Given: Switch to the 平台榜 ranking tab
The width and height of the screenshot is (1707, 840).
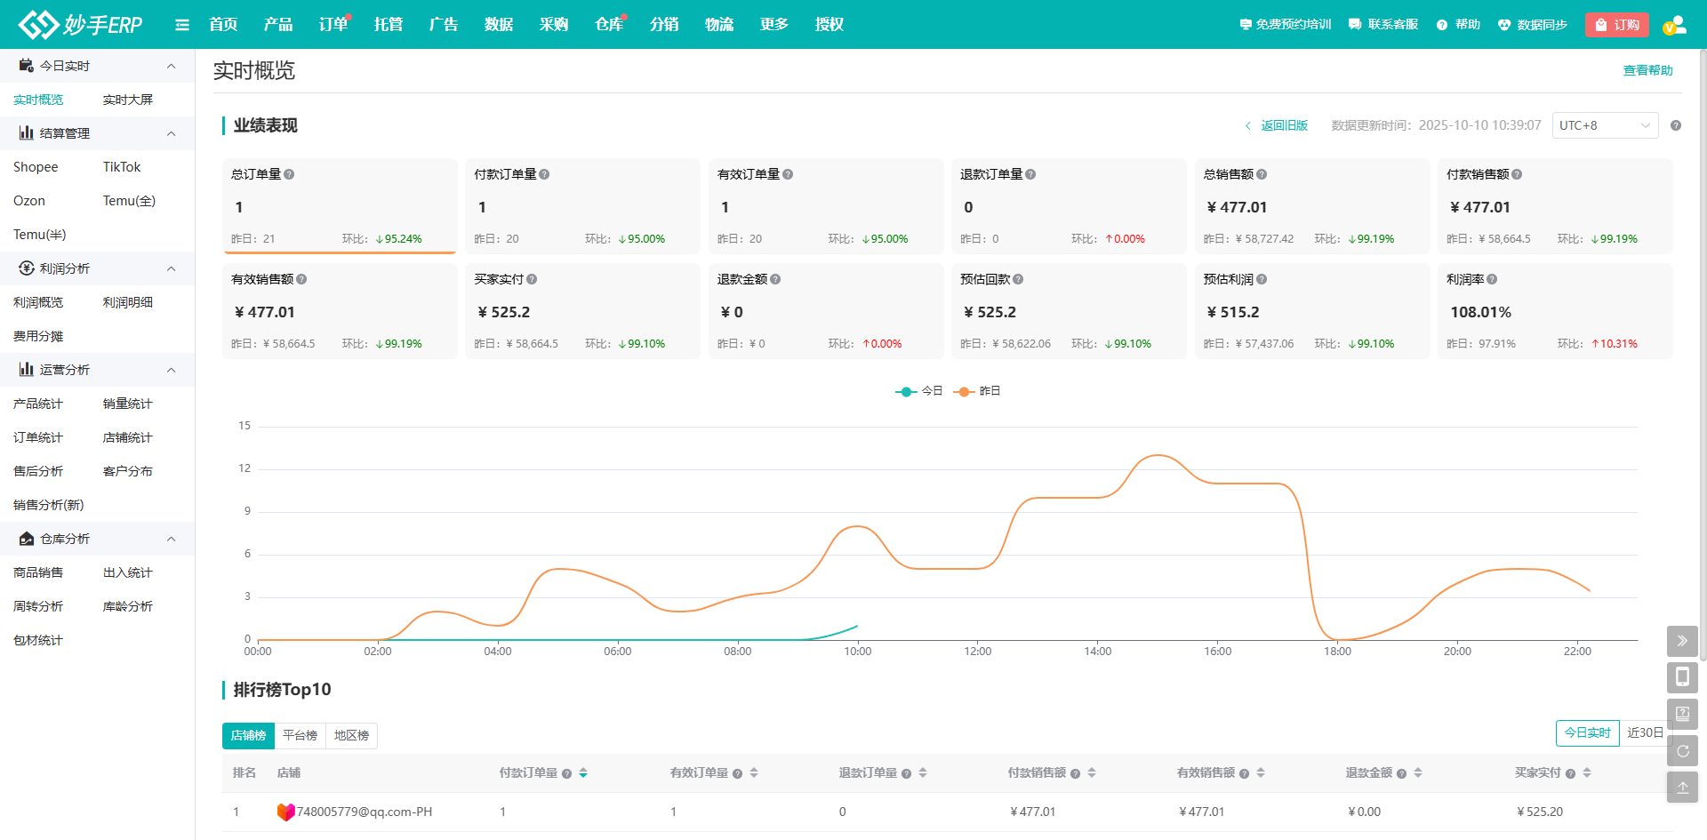Looking at the screenshot, I should 300,736.
